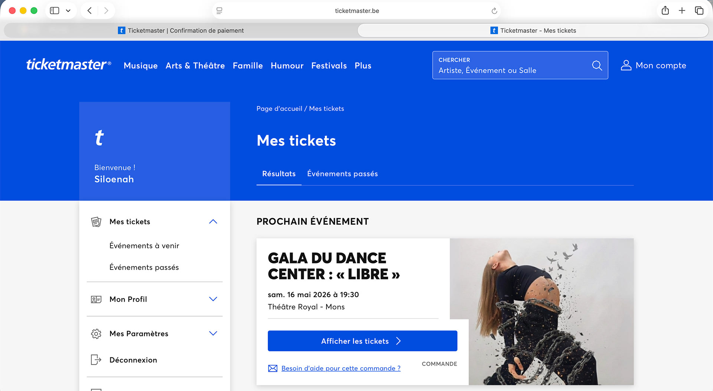The image size is (713, 391).
Task: Toggle Safari sidebar panel
Action: point(55,11)
